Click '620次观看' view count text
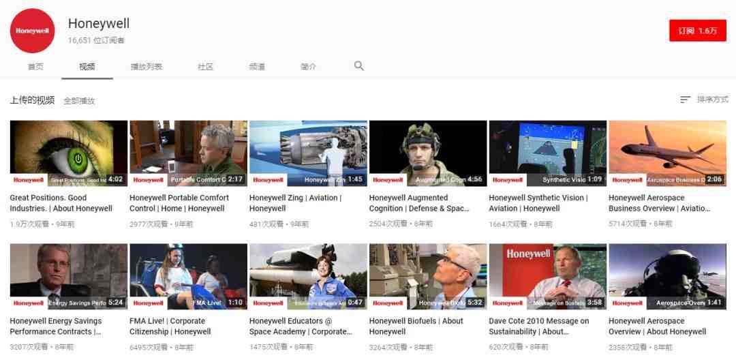 click(x=506, y=347)
